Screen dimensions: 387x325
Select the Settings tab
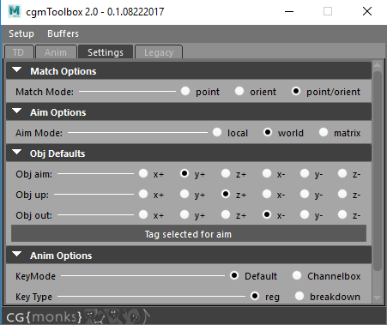(x=106, y=52)
